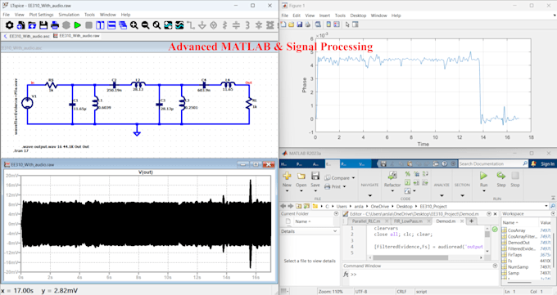
Task: Click LTspice autorange waveform icon
Action: pyautogui.click(x=168, y=25)
